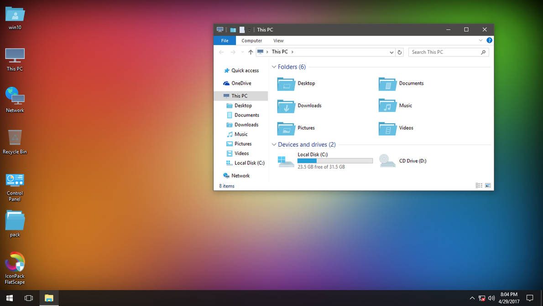Open the recent locations dropdown arrow
Image resolution: width=543 pixels, height=306 pixels.
(242, 52)
